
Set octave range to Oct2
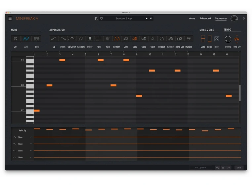(x=135, y=39)
